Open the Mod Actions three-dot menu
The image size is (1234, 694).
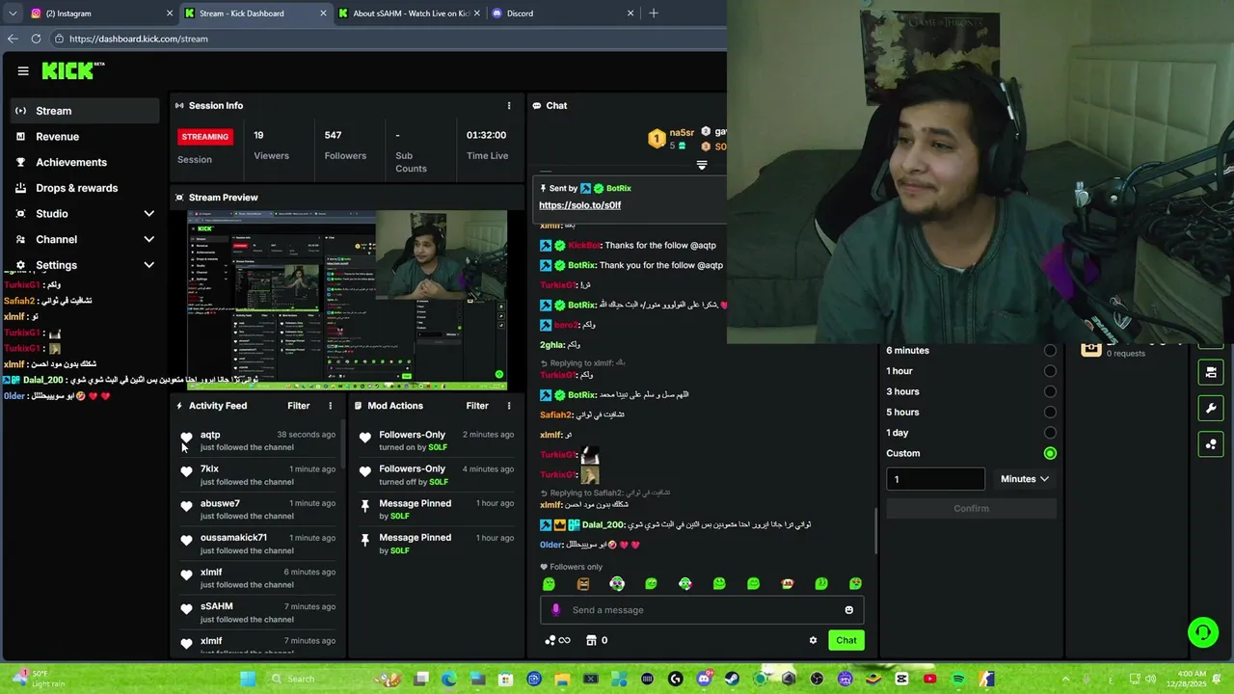click(509, 406)
